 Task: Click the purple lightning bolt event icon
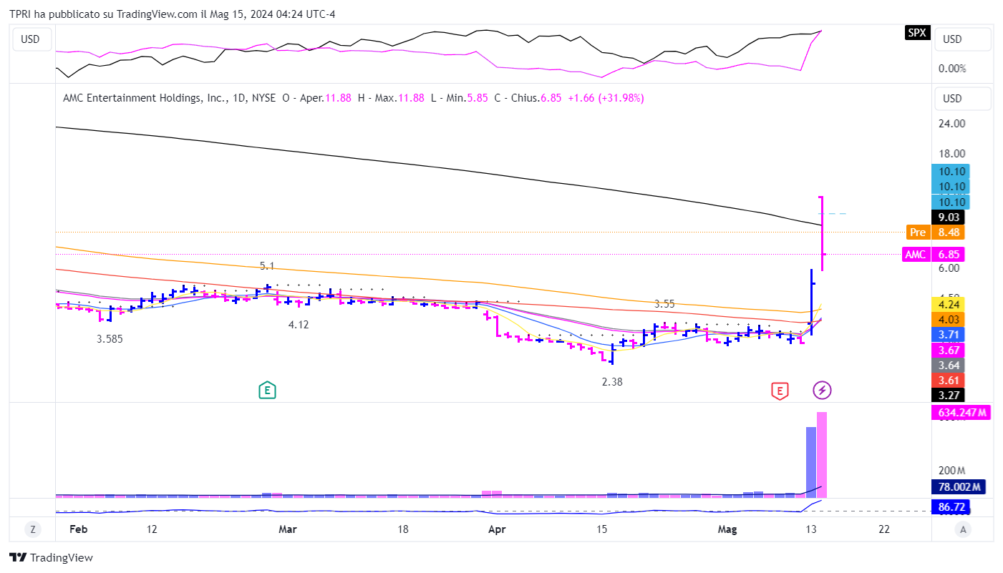(823, 391)
